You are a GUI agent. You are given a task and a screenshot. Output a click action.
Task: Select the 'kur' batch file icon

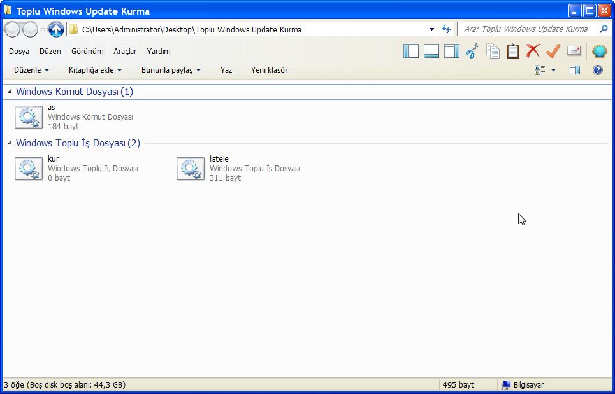(29, 169)
